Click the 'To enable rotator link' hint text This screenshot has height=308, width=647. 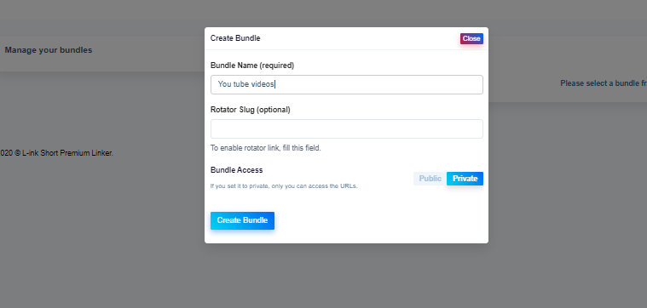266,148
